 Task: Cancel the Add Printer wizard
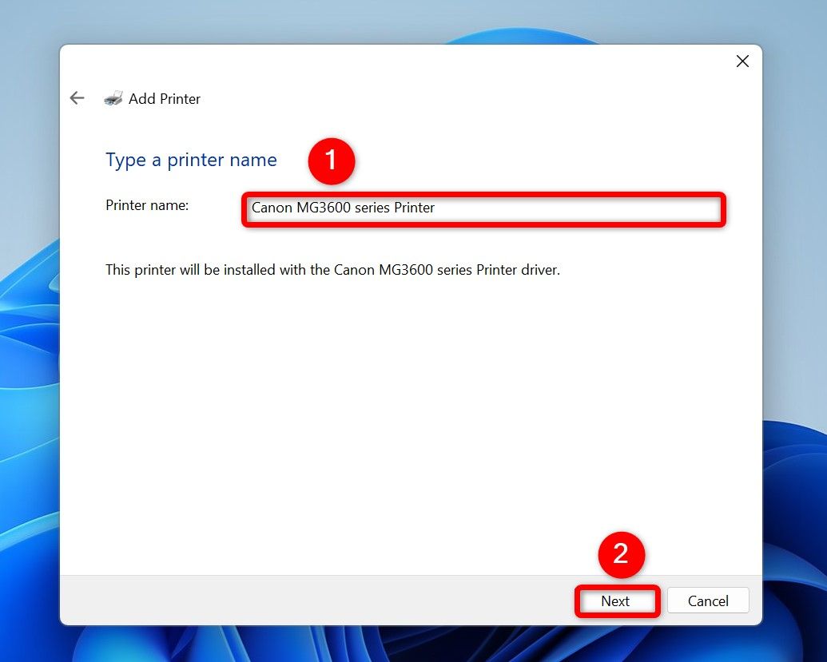click(708, 601)
